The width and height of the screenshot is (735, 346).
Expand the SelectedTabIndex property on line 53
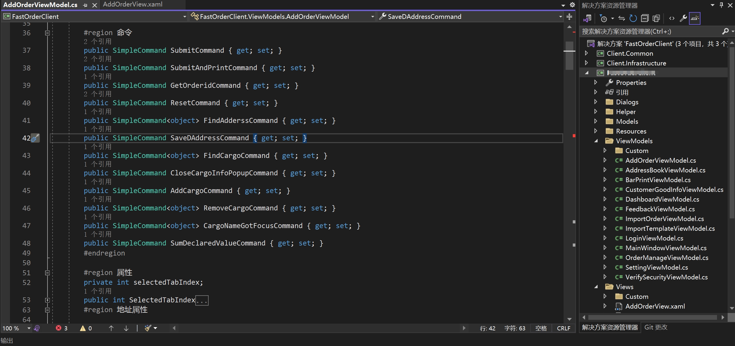(x=47, y=300)
